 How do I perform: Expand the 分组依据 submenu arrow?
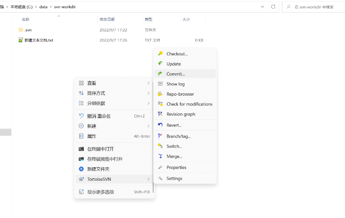[148, 103]
